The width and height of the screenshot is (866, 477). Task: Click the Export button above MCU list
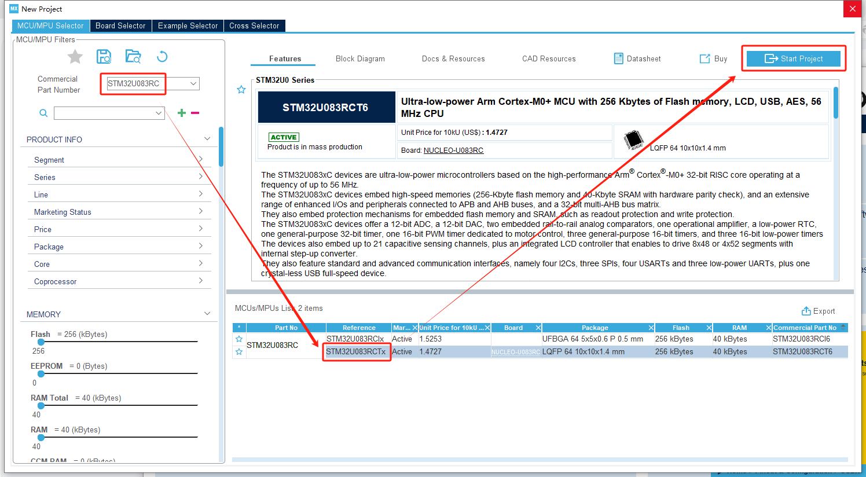(x=818, y=311)
